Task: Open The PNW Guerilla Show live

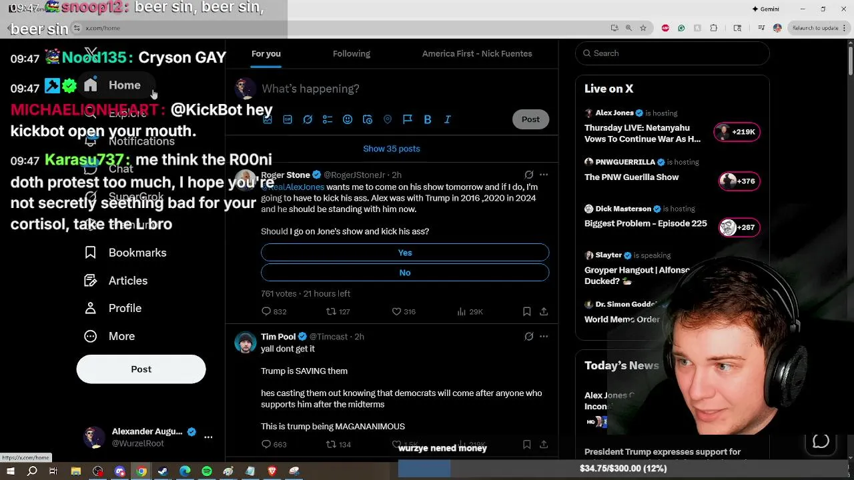Action: tap(631, 177)
